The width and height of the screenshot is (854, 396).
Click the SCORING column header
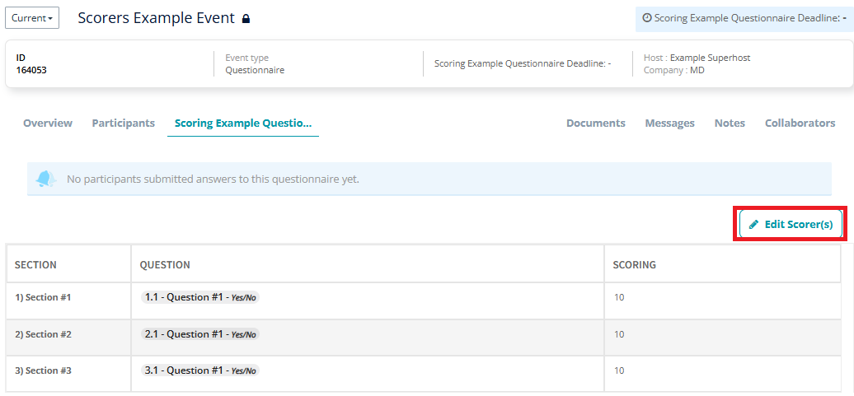pyautogui.click(x=635, y=265)
